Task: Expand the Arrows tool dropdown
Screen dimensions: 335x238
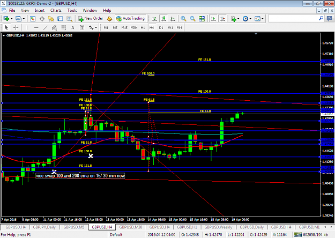Action: click(96, 27)
